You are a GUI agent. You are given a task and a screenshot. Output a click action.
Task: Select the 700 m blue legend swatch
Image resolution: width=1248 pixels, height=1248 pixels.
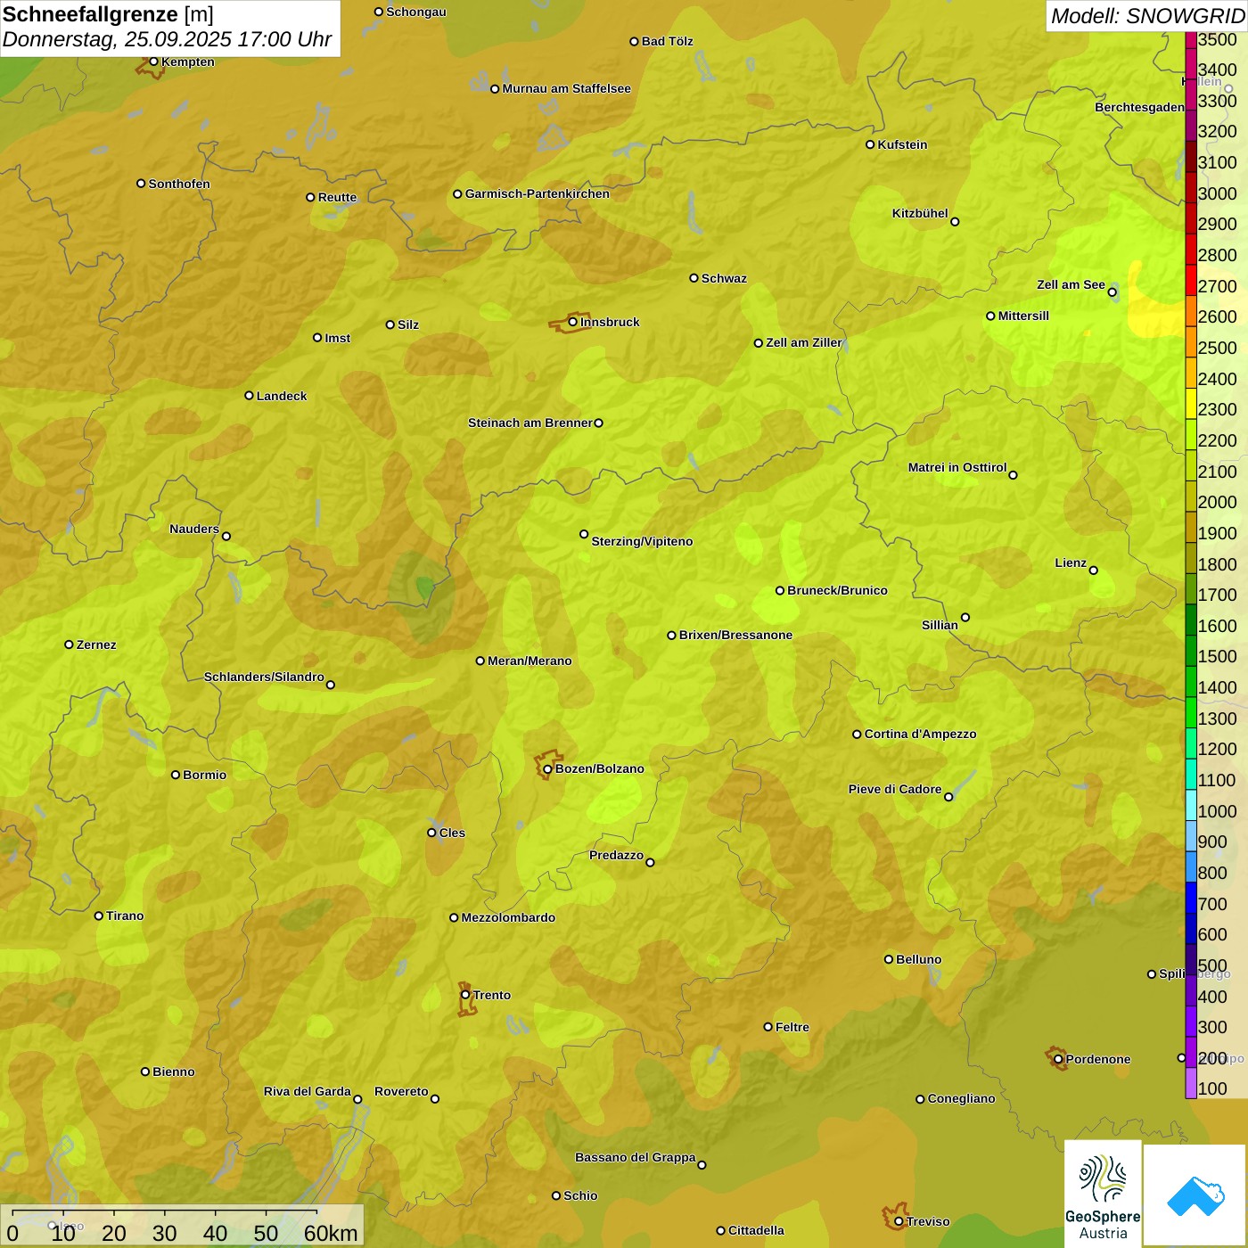1191,897
